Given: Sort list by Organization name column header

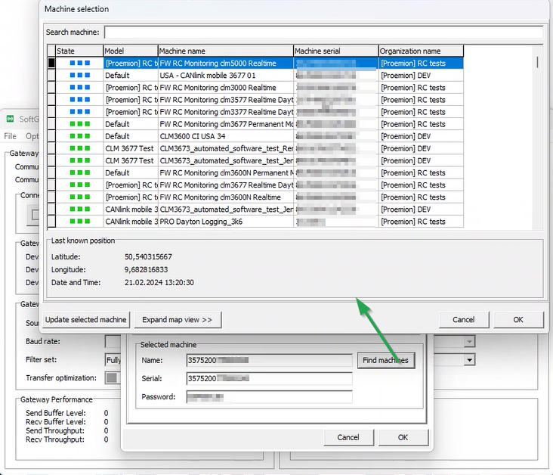Looking at the screenshot, I should (x=421, y=51).
